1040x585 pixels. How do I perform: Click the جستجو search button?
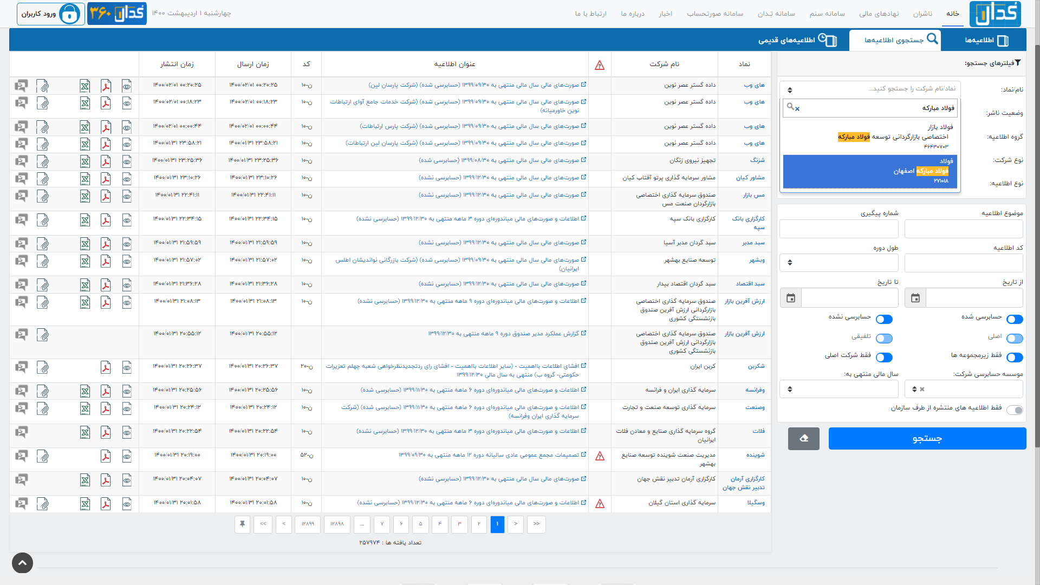click(927, 438)
